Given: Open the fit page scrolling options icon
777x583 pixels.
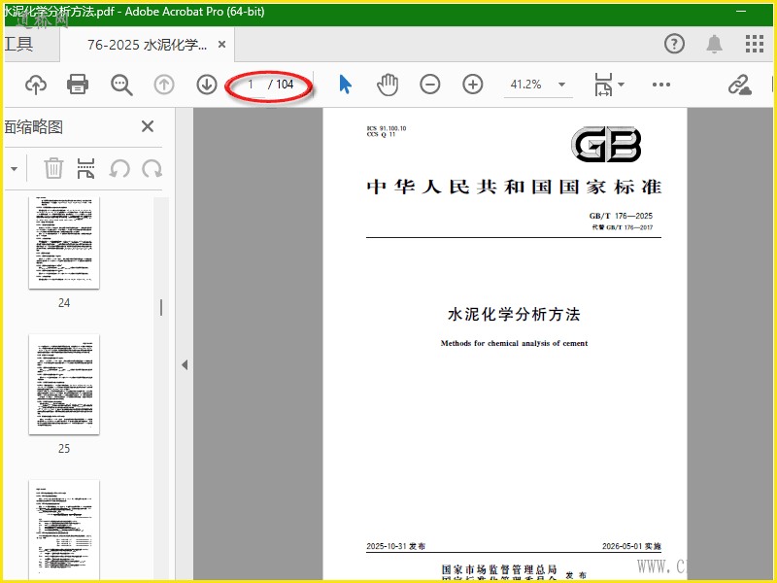Looking at the screenshot, I should (603, 85).
